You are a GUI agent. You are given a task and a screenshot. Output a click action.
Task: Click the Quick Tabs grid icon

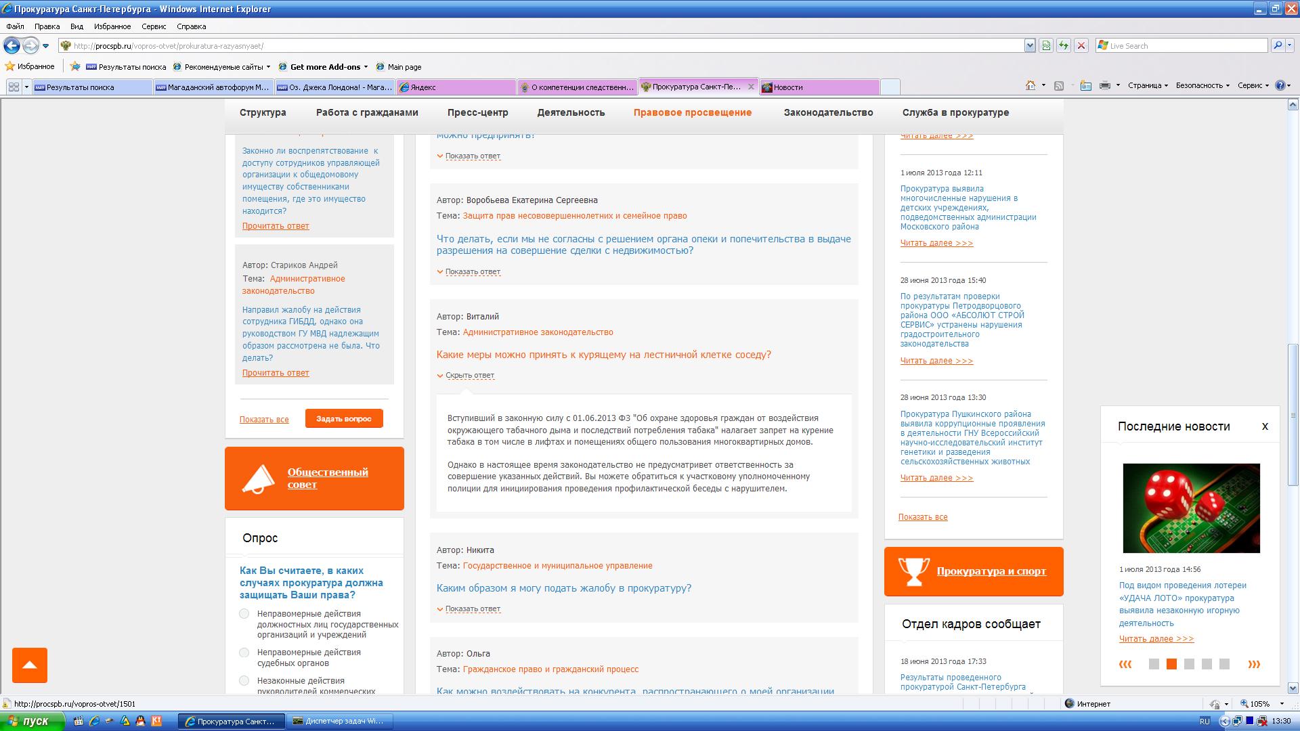[14, 87]
